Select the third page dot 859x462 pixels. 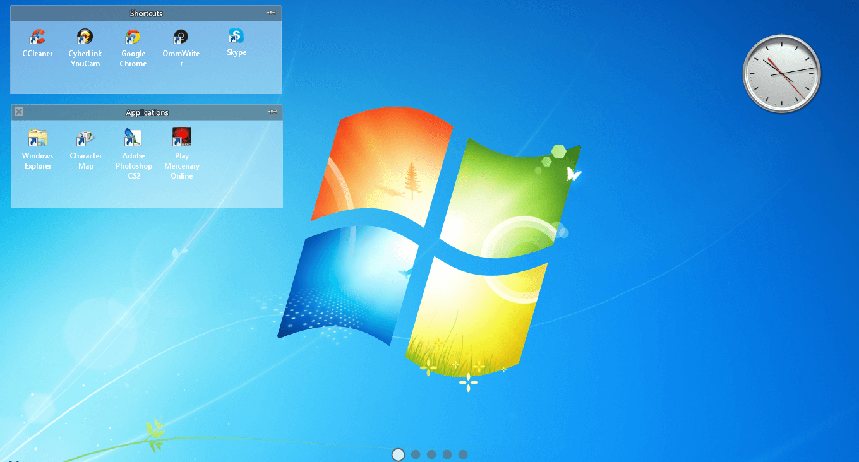point(431,454)
